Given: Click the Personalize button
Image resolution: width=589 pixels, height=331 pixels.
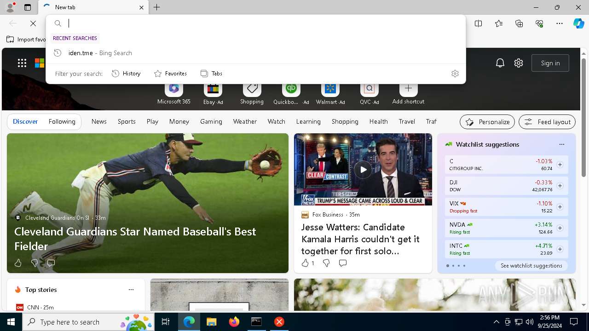Looking at the screenshot, I should pyautogui.click(x=487, y=122).
